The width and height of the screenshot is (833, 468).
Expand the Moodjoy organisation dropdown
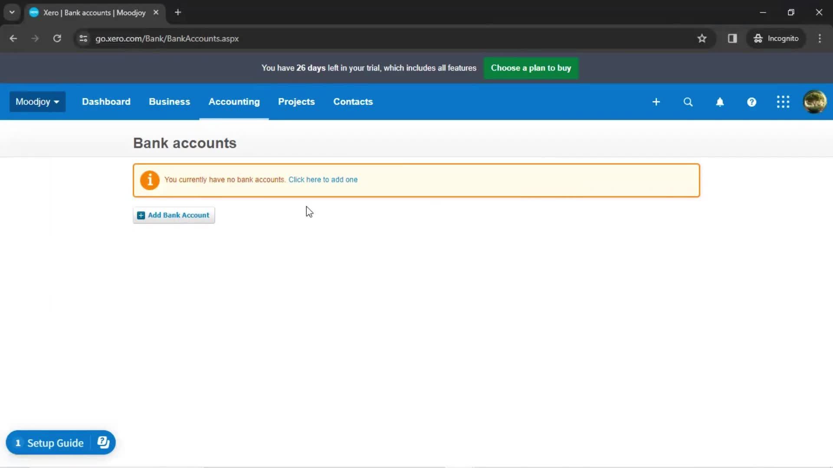tap(37, 102)
